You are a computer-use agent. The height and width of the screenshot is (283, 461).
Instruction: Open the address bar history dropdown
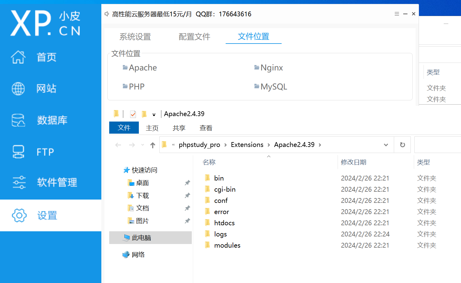(386, 145)
